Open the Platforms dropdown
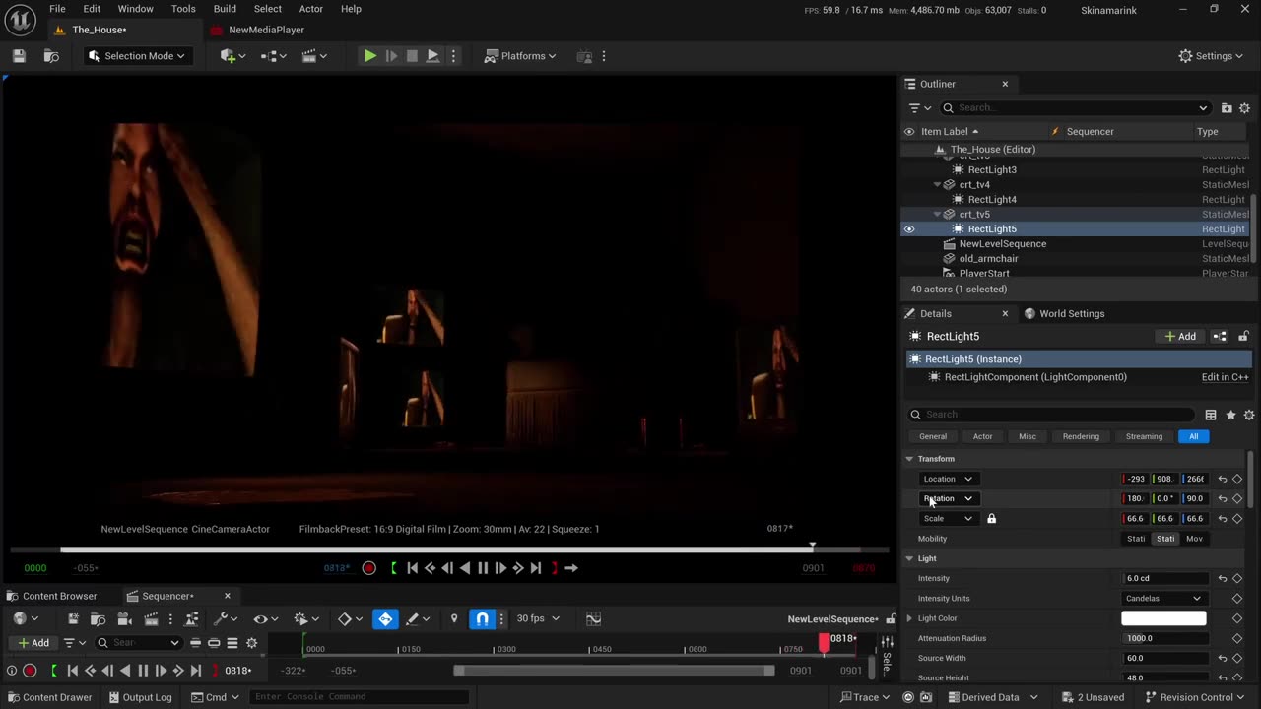 coord(520,56)
